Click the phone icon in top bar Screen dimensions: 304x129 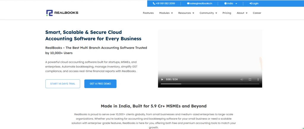154,4
